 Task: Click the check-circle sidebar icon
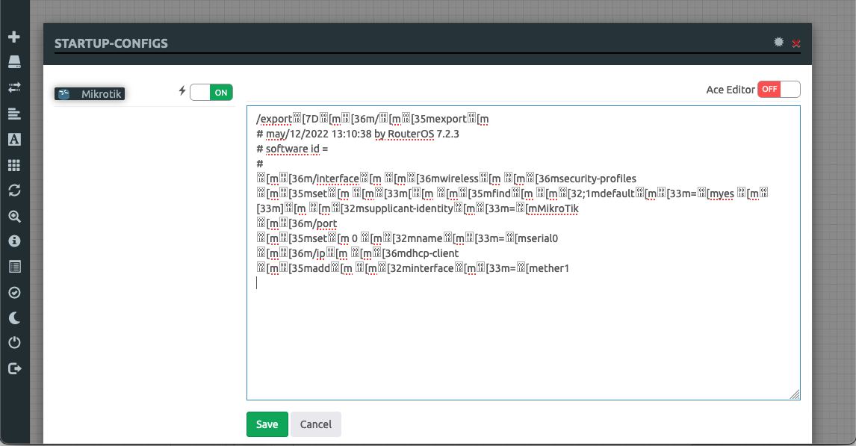click(14, 293)
